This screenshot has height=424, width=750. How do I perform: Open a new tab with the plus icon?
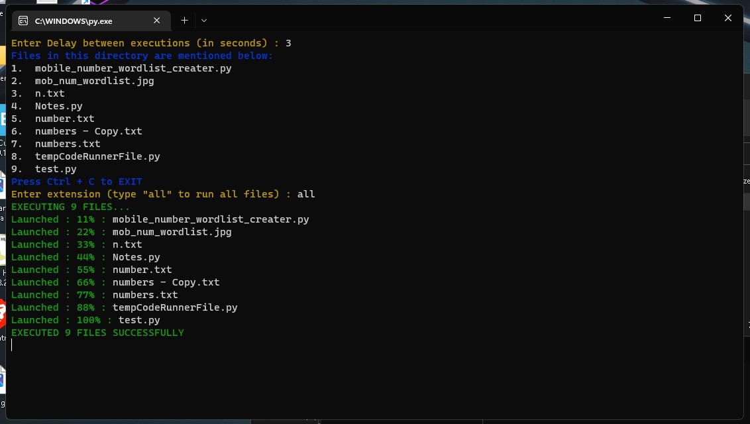[184, 20]
